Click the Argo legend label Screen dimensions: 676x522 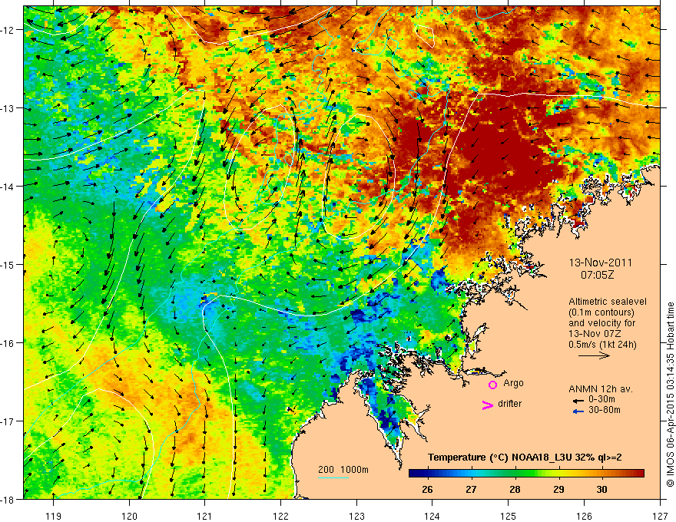click(513, 383)
